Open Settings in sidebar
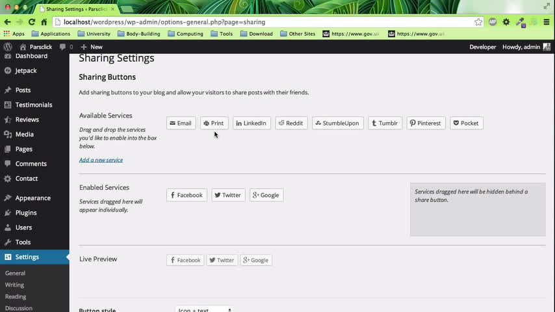The image size is (555, 312). (34, 257)
